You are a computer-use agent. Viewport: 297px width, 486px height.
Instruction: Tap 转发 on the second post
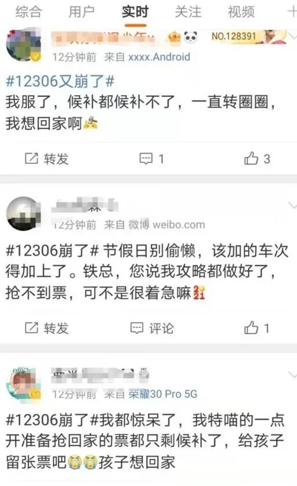click(x=47, y=328)
